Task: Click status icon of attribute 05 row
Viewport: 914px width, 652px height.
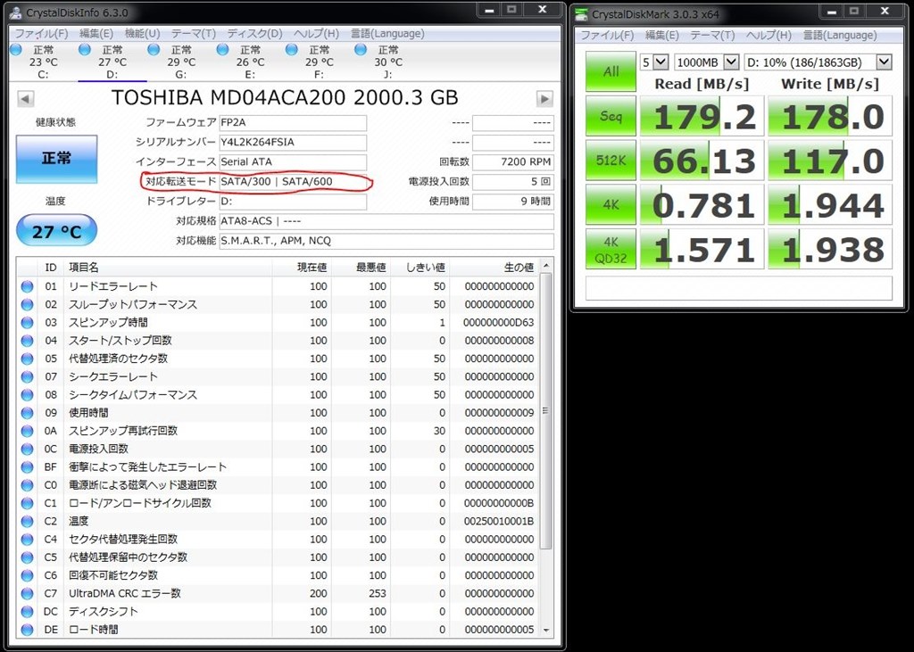Action: pyautogui.click(x=27, y=359)
